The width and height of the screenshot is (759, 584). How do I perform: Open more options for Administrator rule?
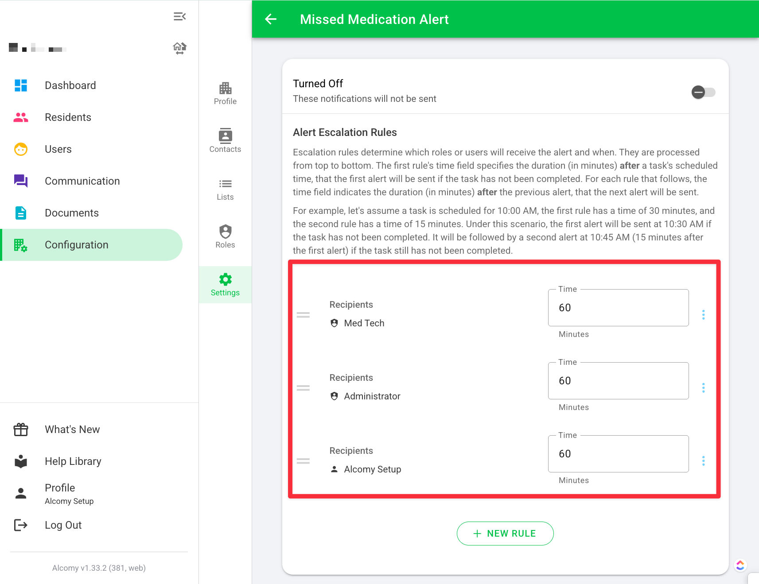tap(703, 388)
